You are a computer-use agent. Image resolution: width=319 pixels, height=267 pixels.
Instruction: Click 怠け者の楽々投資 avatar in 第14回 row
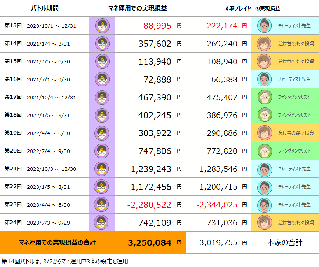point(264,44)
